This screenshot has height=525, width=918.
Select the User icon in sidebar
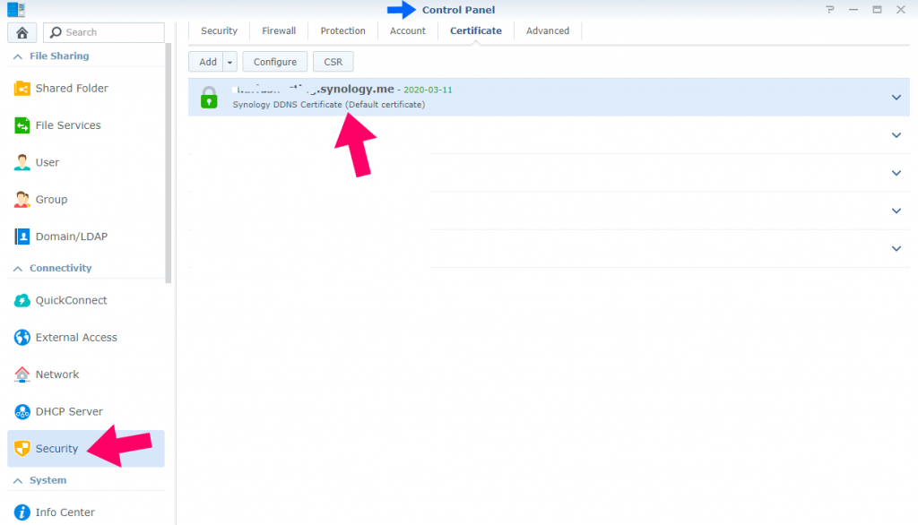click(x=22, y=162)
